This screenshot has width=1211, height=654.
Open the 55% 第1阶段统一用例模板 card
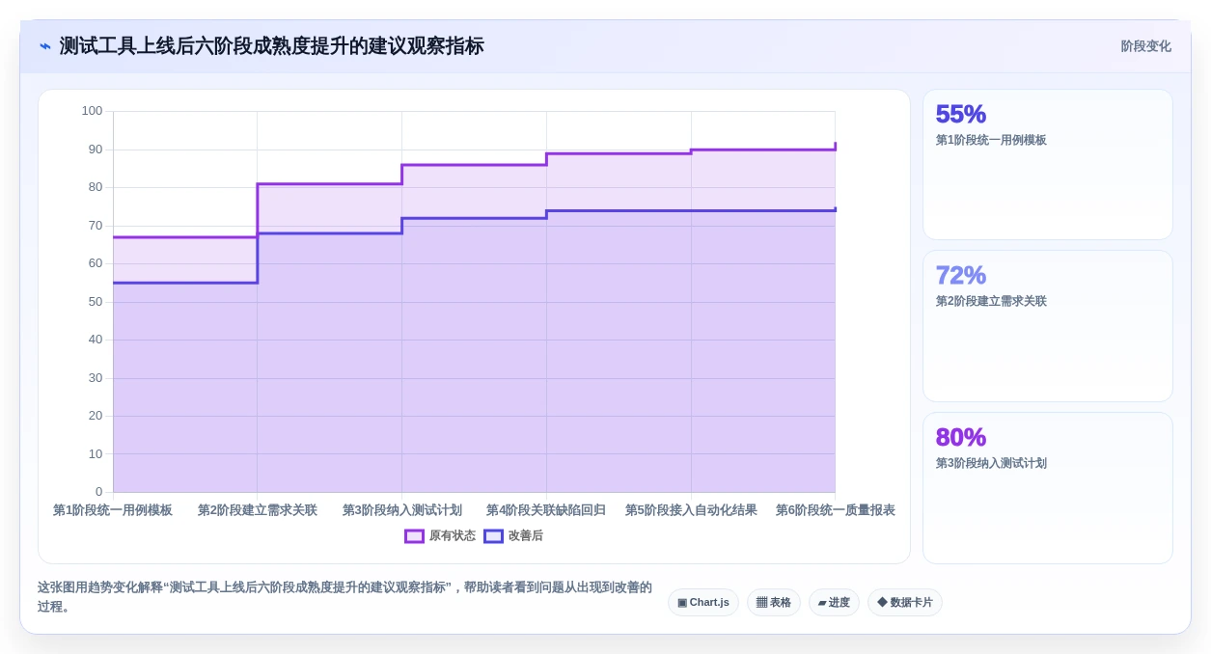pos(1048,165)
